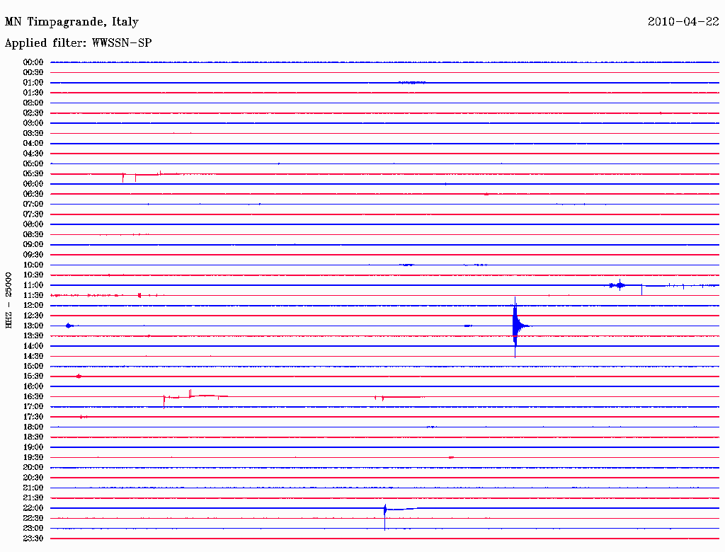Viewport: 725px width, 552px height.
Task: Click the '01:00' time label
Action: (x=33, y=82)
